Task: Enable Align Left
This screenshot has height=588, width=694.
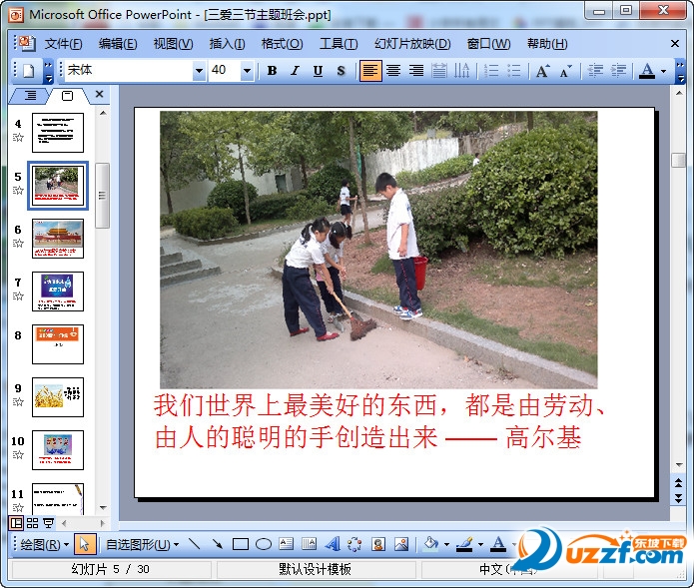Action: pyautogui.click(x=370, y=71)
